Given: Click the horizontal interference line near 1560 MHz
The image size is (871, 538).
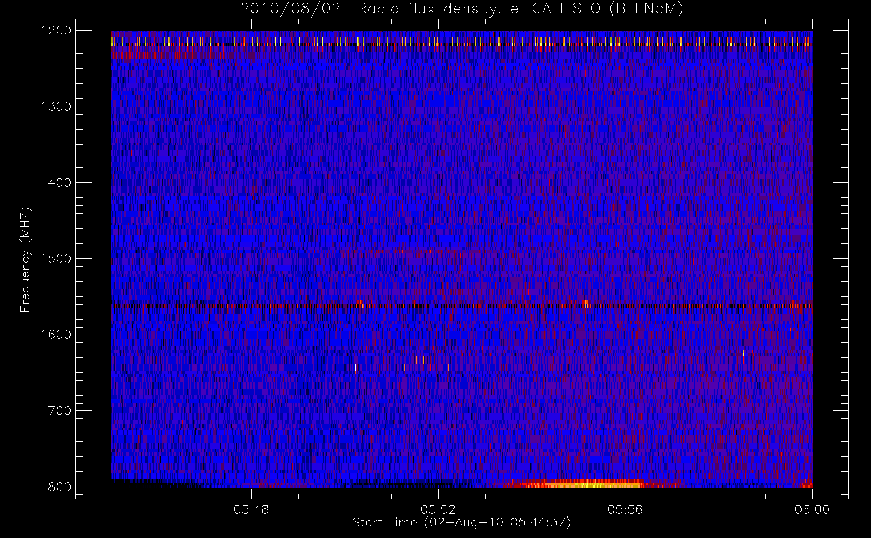Looking at the screenshot, I should [x=462, y=306].
